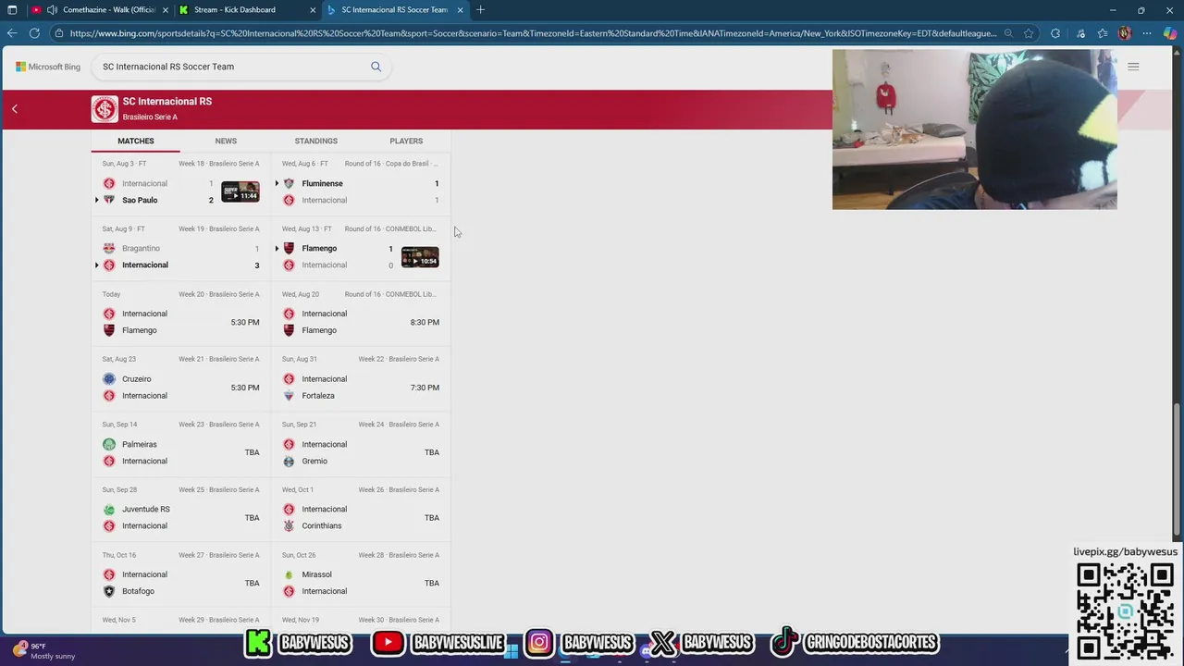1184x666 pixels.
Task: Click Botafogo team crest icon
Action: (109, 591)
